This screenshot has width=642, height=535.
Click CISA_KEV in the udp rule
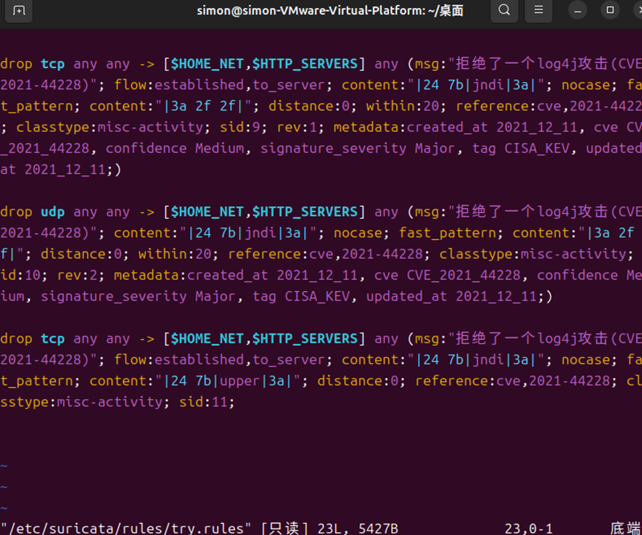click(317, 296)
